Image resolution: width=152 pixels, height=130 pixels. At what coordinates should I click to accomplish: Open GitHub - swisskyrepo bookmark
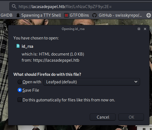[x=120, y=15]
